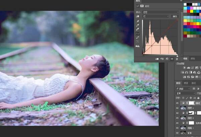
Task: Click the clip to layer icon
Action: click(157, 59)
